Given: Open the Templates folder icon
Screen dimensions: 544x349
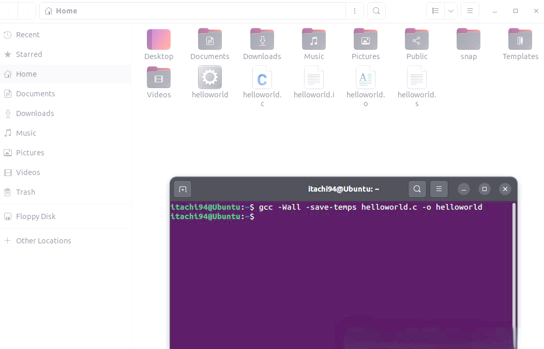Looking at the screenshot, I should click(x=520, y=39).
